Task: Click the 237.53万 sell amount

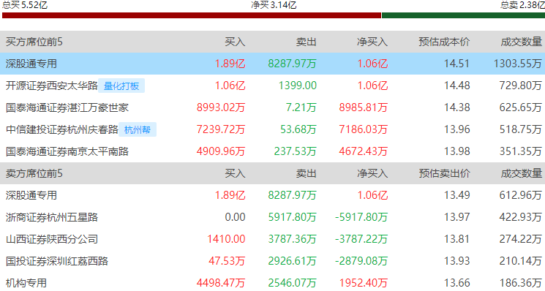Action: pyautogui.click(x=295, y=151)
